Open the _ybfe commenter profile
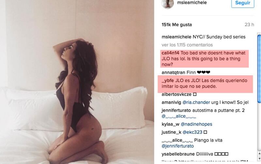The width and height of the screenshot is (261, 164). coord(168,81)
